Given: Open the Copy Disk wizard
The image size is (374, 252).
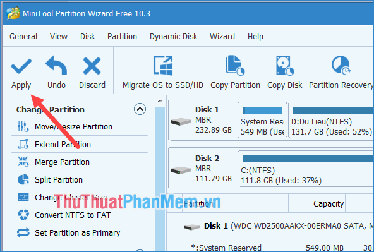Looking at the screenshot, I should point(284,73).
